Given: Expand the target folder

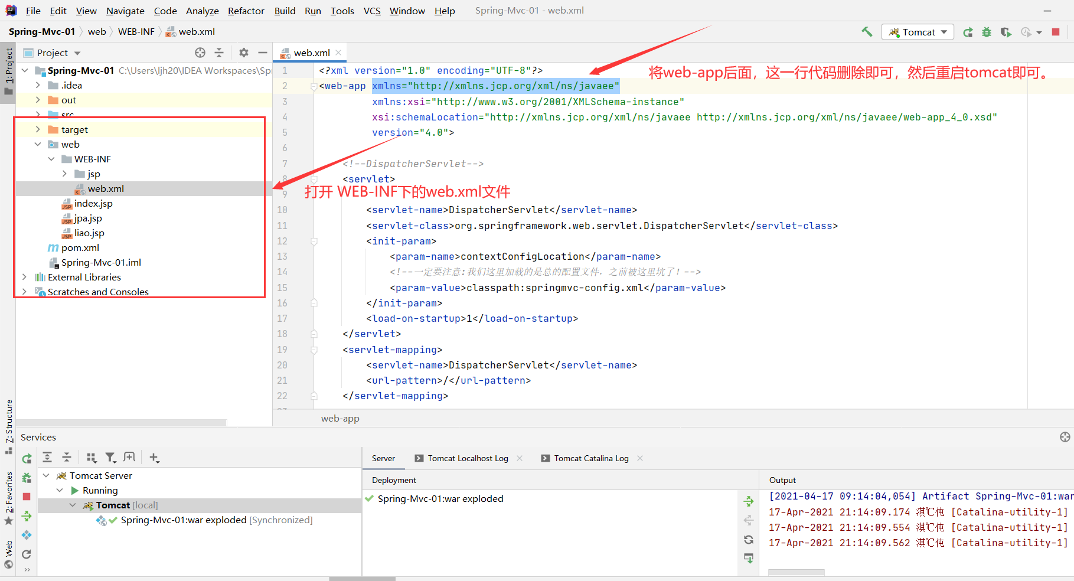Looking at the screenshot, I should click(x=38, y=129).
